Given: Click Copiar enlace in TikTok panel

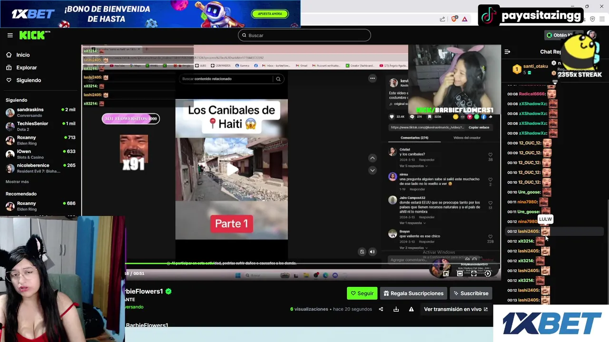Looking at the screenshot, I should (x=479, y=127).
